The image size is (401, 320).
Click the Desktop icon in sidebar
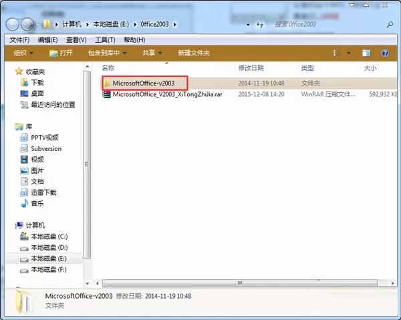[24, 94]
